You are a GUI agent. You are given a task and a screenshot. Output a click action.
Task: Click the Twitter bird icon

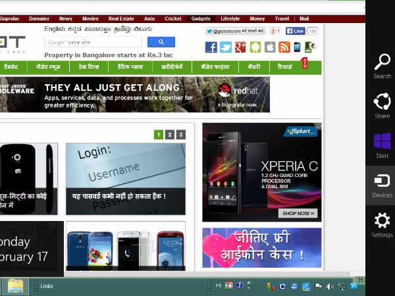click(x=226, y=47)
